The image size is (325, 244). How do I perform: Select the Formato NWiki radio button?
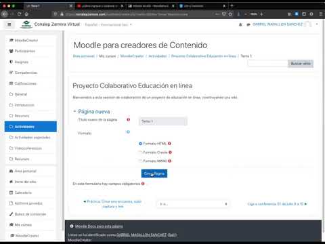(x=140, y=161)
